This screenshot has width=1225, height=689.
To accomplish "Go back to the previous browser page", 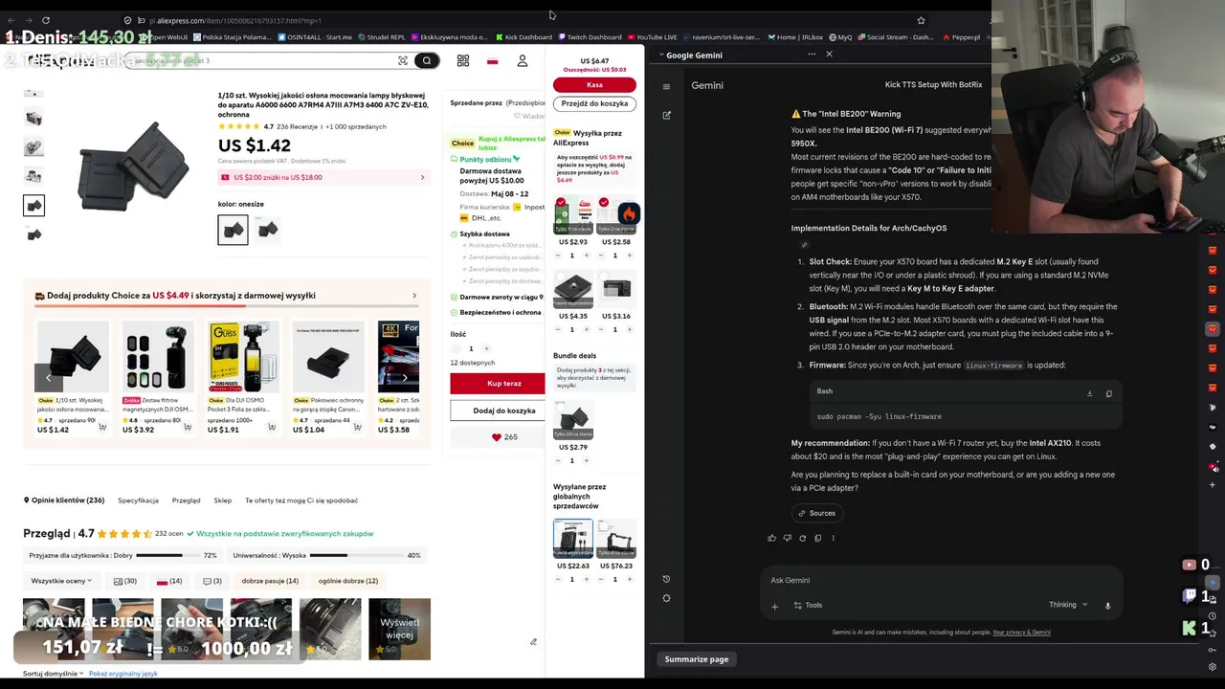I will coord(10,20).
